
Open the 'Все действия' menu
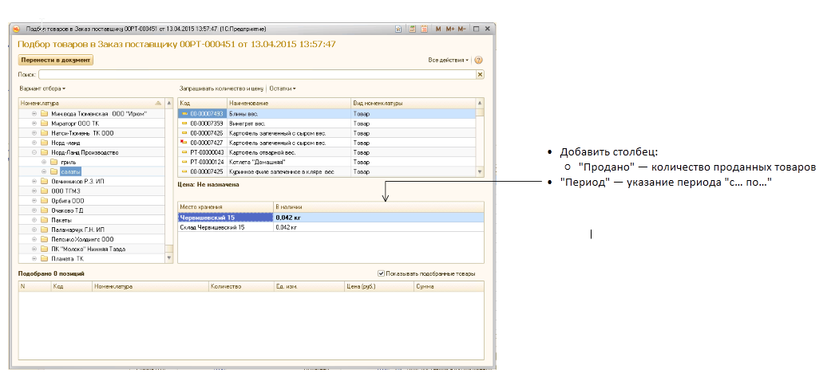tap(448, 60)
